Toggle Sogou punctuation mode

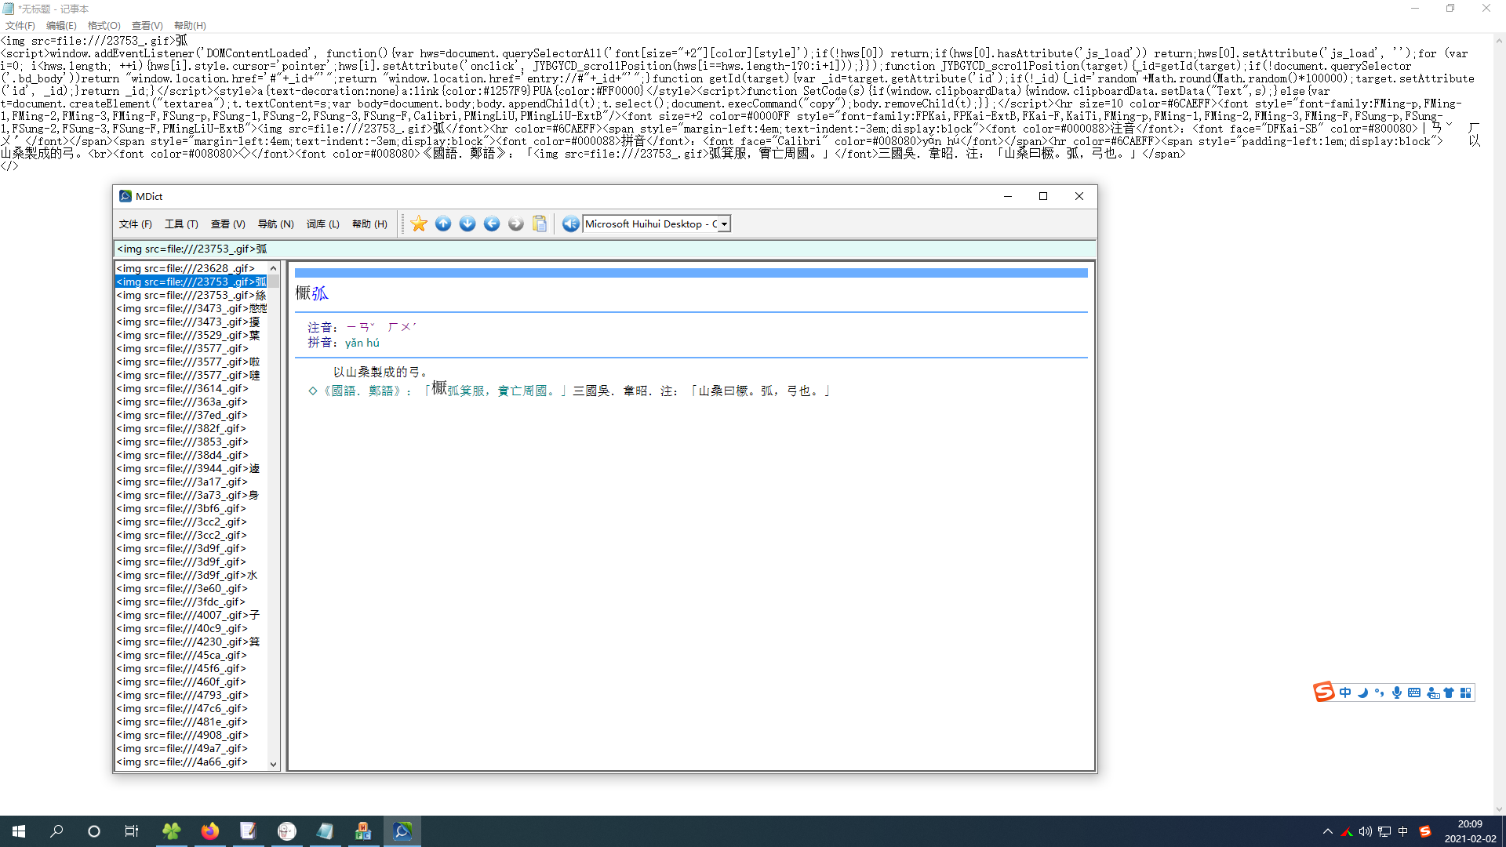tap(1380, 693)
